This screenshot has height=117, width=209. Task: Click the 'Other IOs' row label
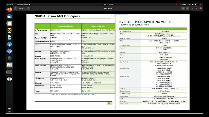coord(123,101)
